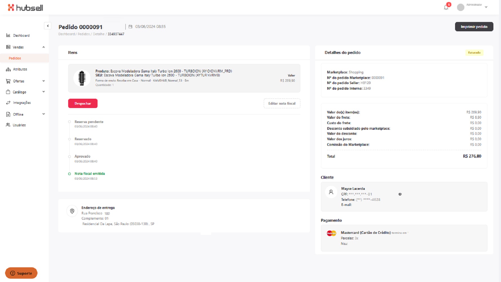Collapse the sidebar with arrow button
Screen dimensions: 501x282
48,26
